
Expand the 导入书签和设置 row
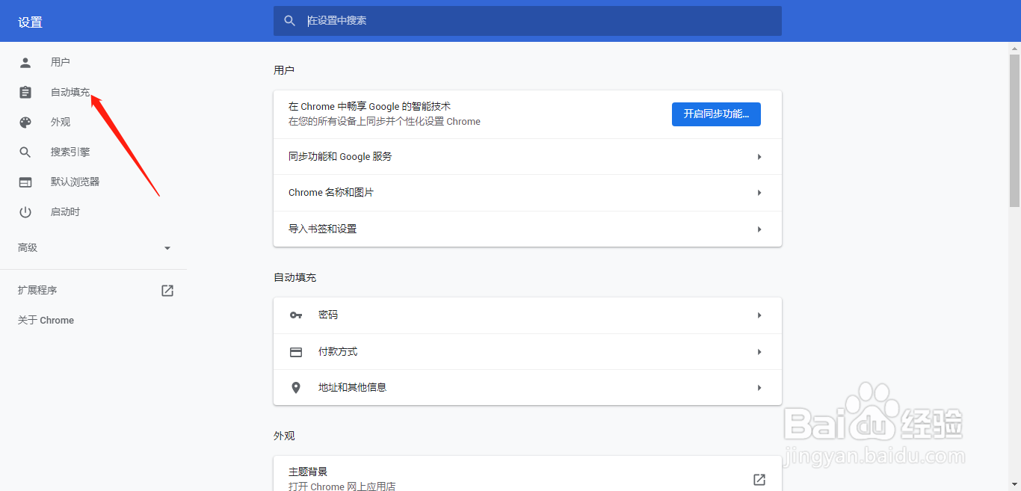coord(527,229)
